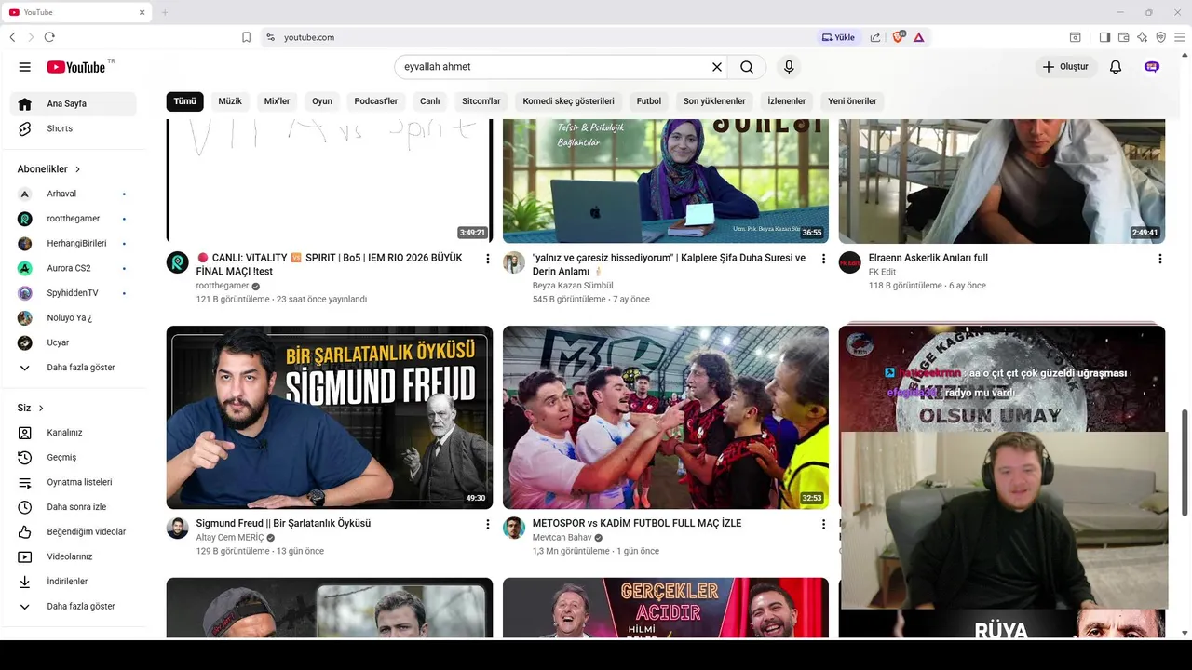Open new browser tab
Image resolution: width=1192 pixels, height=670 pixels.
165,12
